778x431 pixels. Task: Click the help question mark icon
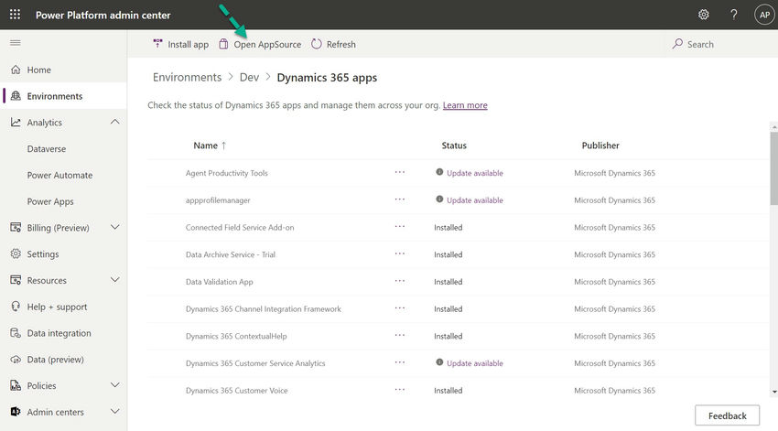(734, 15)
